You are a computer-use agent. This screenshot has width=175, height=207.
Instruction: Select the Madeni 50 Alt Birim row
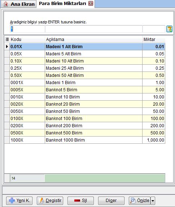[87, 75]
